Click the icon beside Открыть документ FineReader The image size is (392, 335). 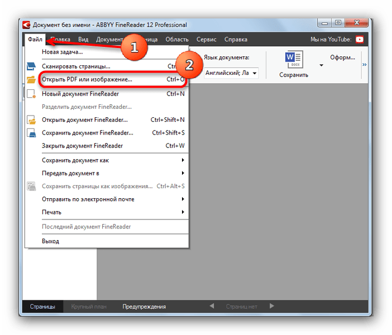pyautogui.click(x=31, y=119)
